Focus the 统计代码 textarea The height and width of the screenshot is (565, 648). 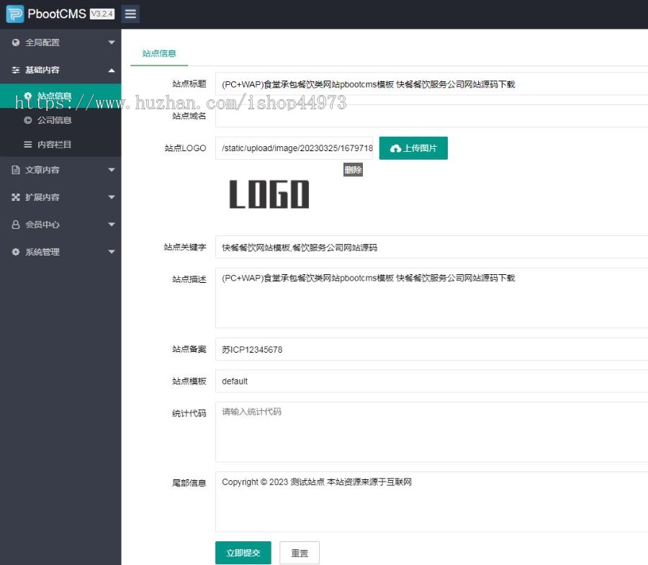pyautogui.click(x=431, y=432)
